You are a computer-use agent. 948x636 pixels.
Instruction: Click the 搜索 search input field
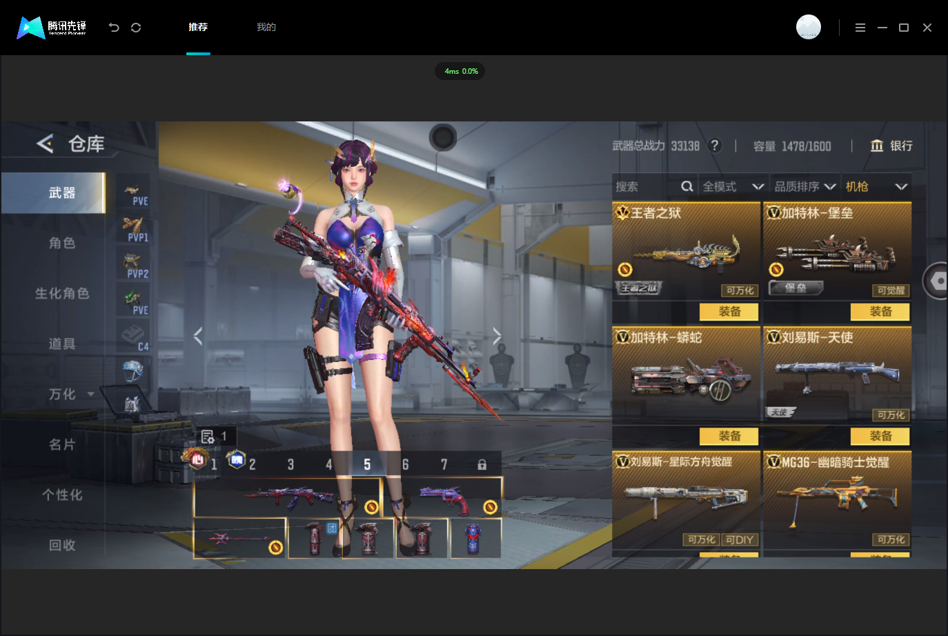click(x=646, y=186)
